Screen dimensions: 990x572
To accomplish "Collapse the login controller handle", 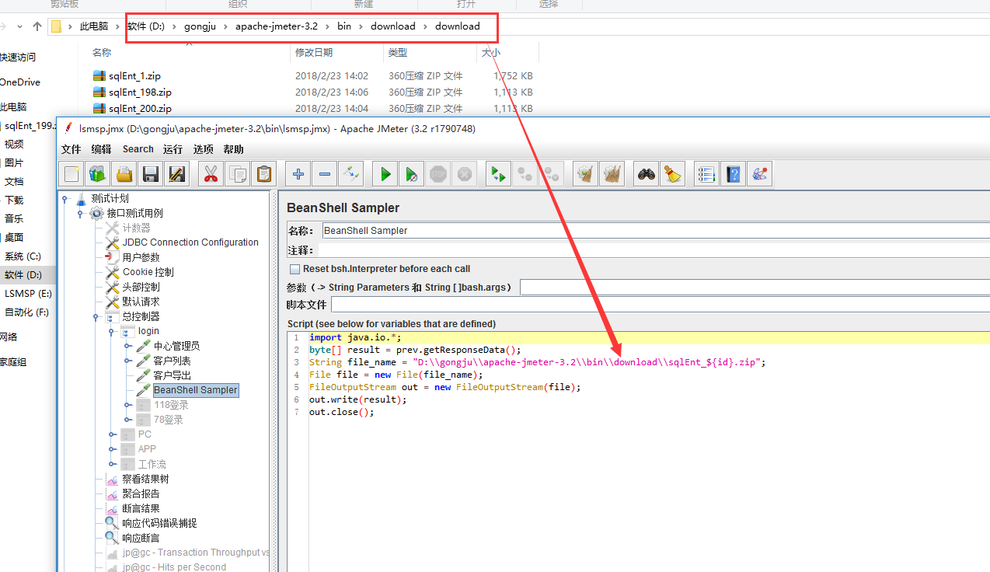I will [x=110, y=331].
